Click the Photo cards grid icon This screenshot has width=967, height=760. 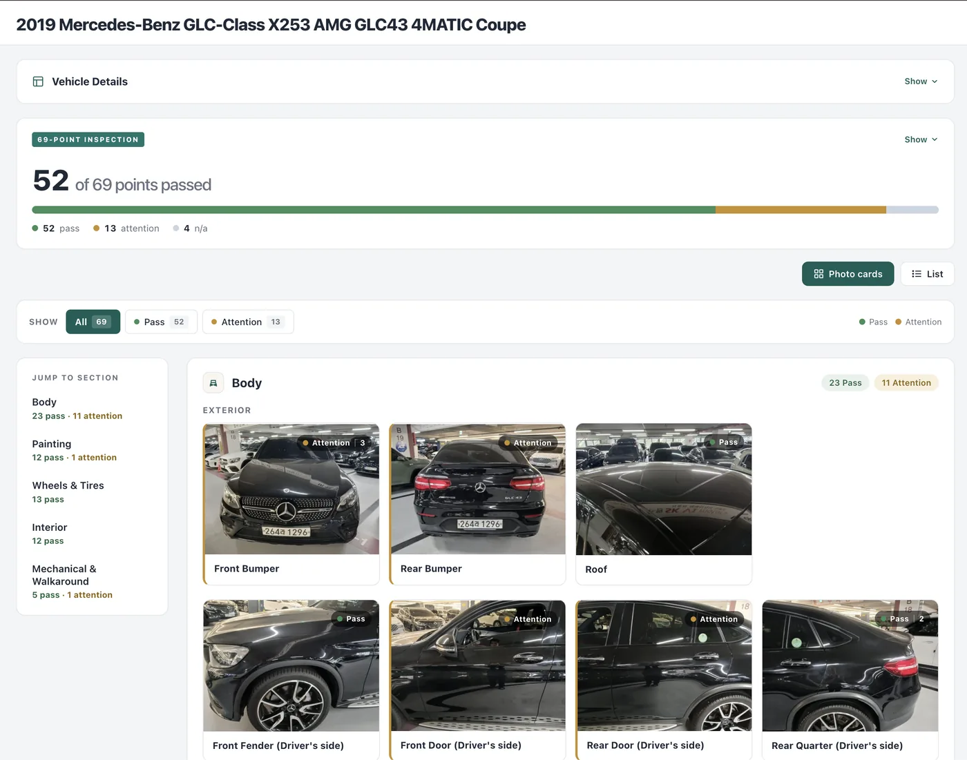(818, 274)
